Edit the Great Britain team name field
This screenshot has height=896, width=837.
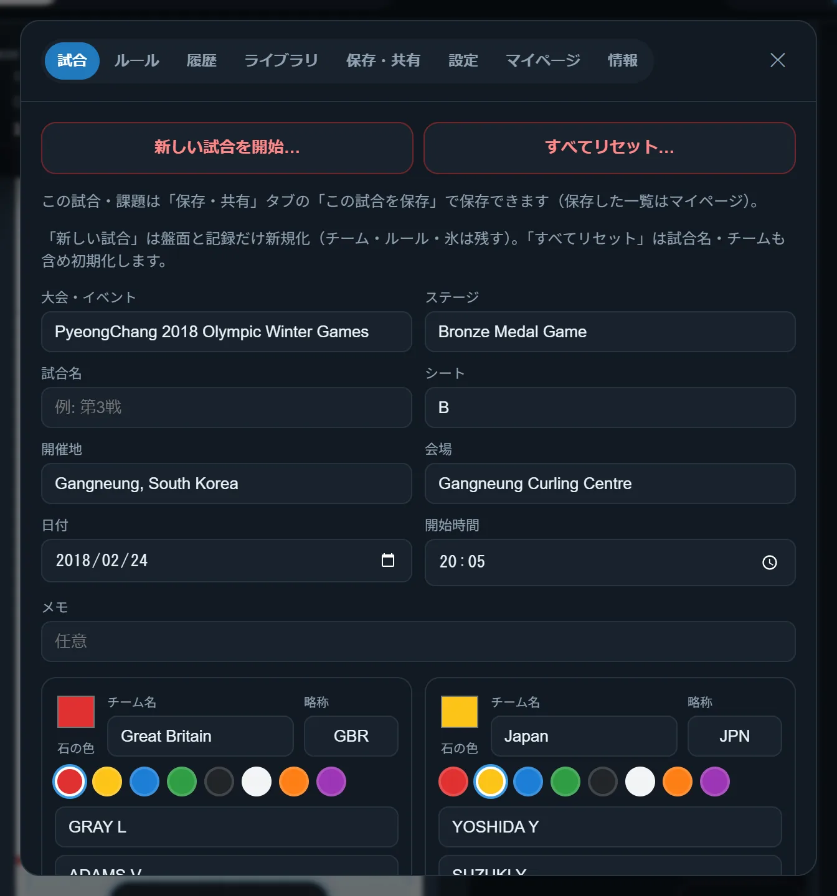(x=201, y=736)
